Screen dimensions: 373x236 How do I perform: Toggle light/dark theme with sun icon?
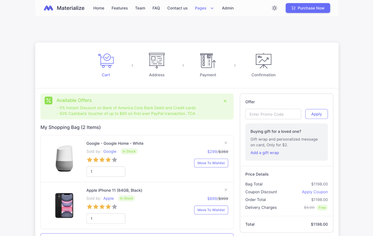(x=274, y=8)
